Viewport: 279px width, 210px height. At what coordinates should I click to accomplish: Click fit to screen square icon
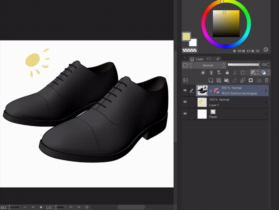(41, 207)
